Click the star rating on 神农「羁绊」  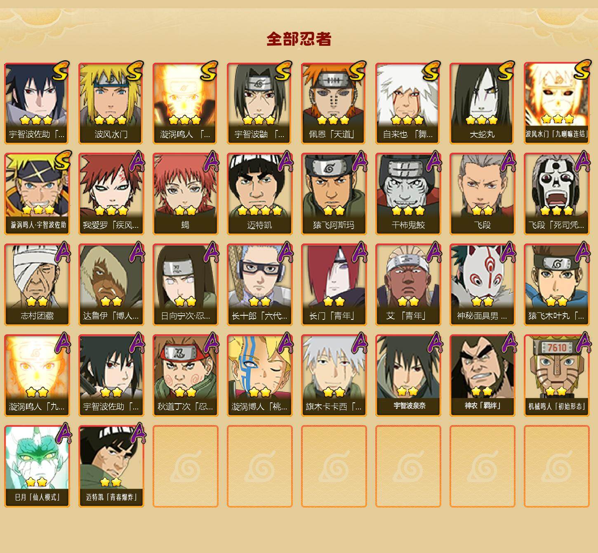[x=482, y=390]
